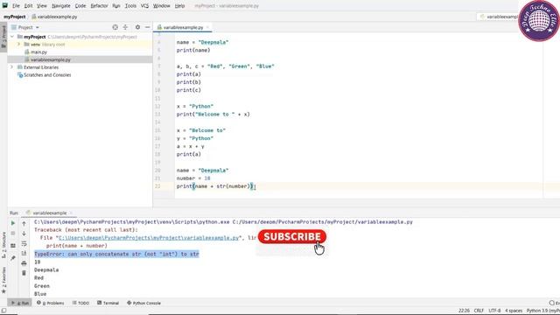The width and height of the screenshot is (560, 315).
Task: Click the cursor position 22:26 indicator
Action: (464, 311)
